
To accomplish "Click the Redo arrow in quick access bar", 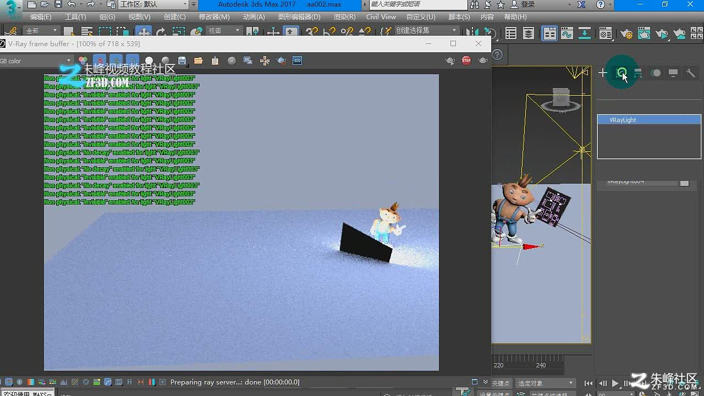I will pyautogui.click(x=91, y=4).
